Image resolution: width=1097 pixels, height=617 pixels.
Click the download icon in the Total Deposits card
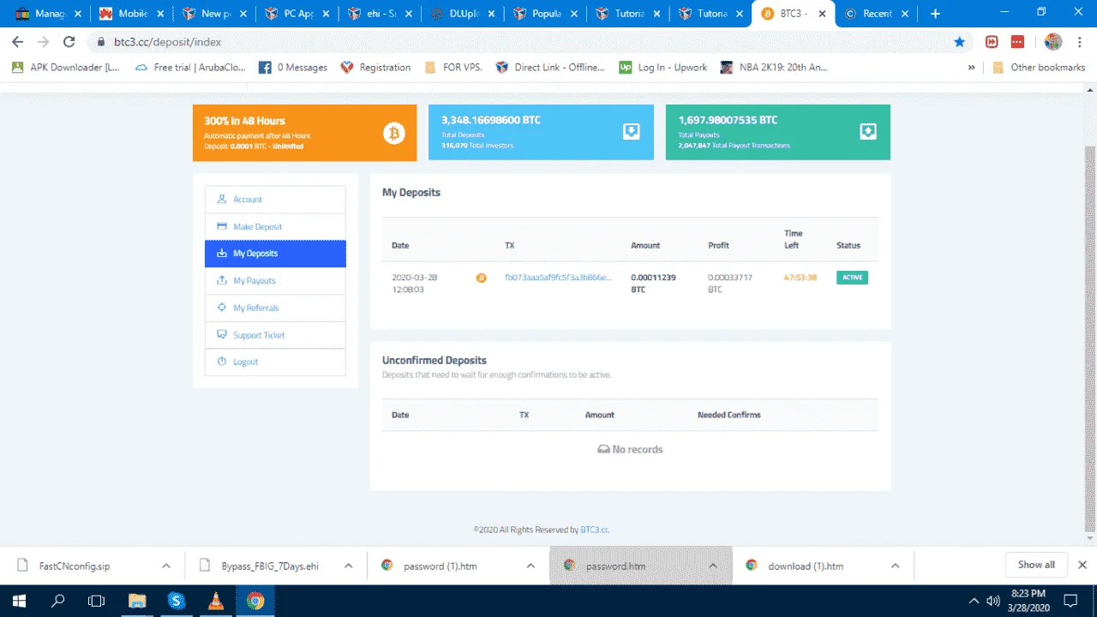(631, 131)
